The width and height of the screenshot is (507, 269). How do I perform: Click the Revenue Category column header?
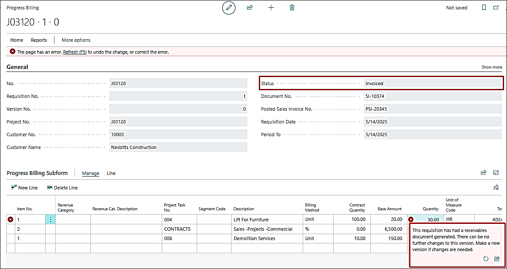coord(66,207)
